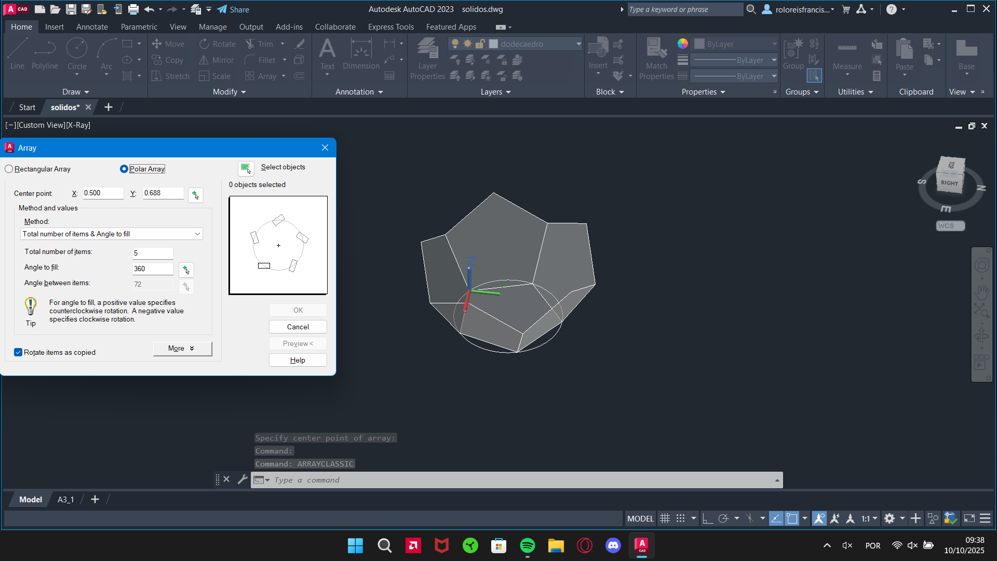Image resolution: width=997 pixels, height=561 pixels.
Task: Select Rectangular Array radio button
Action: tap(9, 169)
